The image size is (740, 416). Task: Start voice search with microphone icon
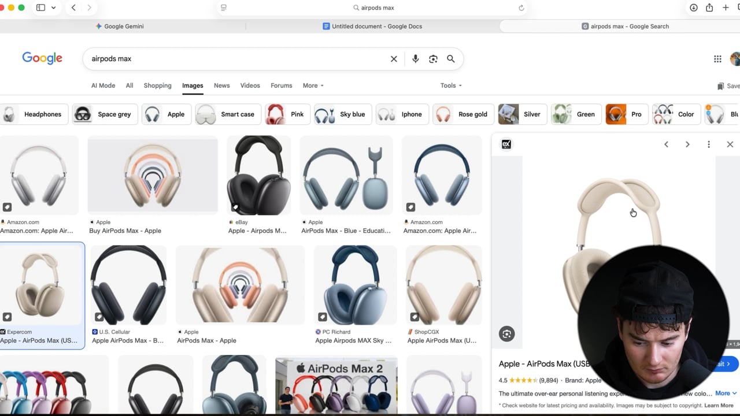pos(415,59)
